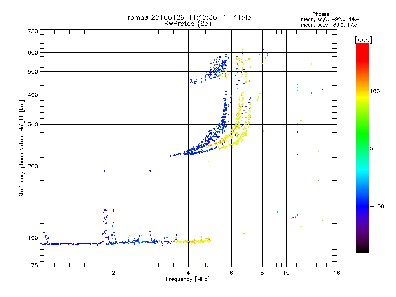Click the plot title 'Tromsø 20160129 11:40:00-11:41:43'
Screen dimensions: 396x297
tap(188, 17)
